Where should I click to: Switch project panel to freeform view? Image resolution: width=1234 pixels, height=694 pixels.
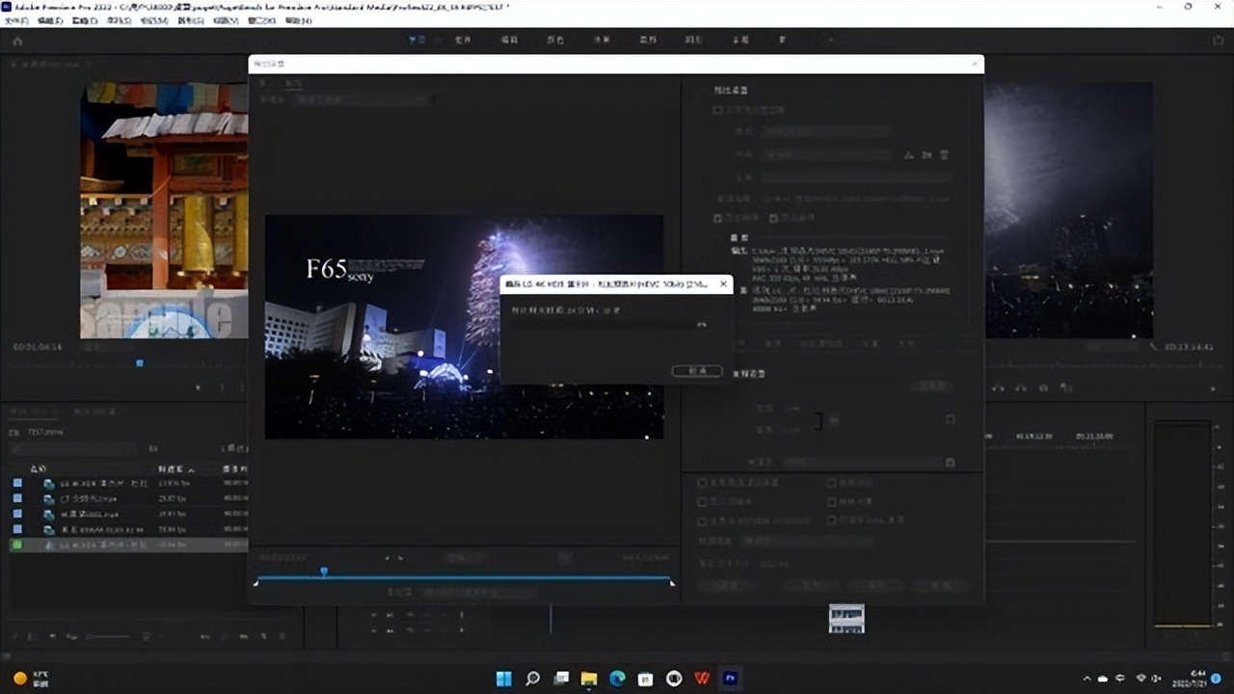[71, 636]
